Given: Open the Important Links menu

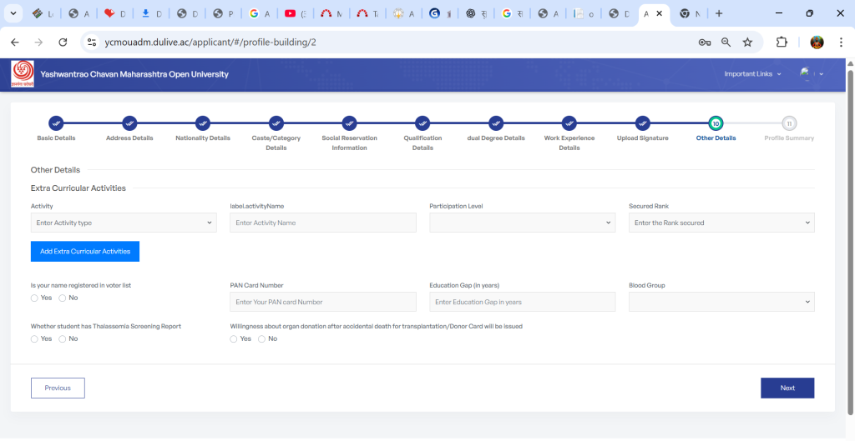Looking at the screenshot, I should (x=752, y=74).
